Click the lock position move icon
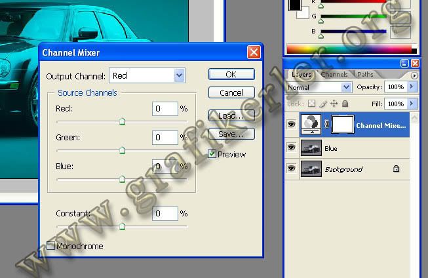This screenshot has width=428, height=278. 334,104
